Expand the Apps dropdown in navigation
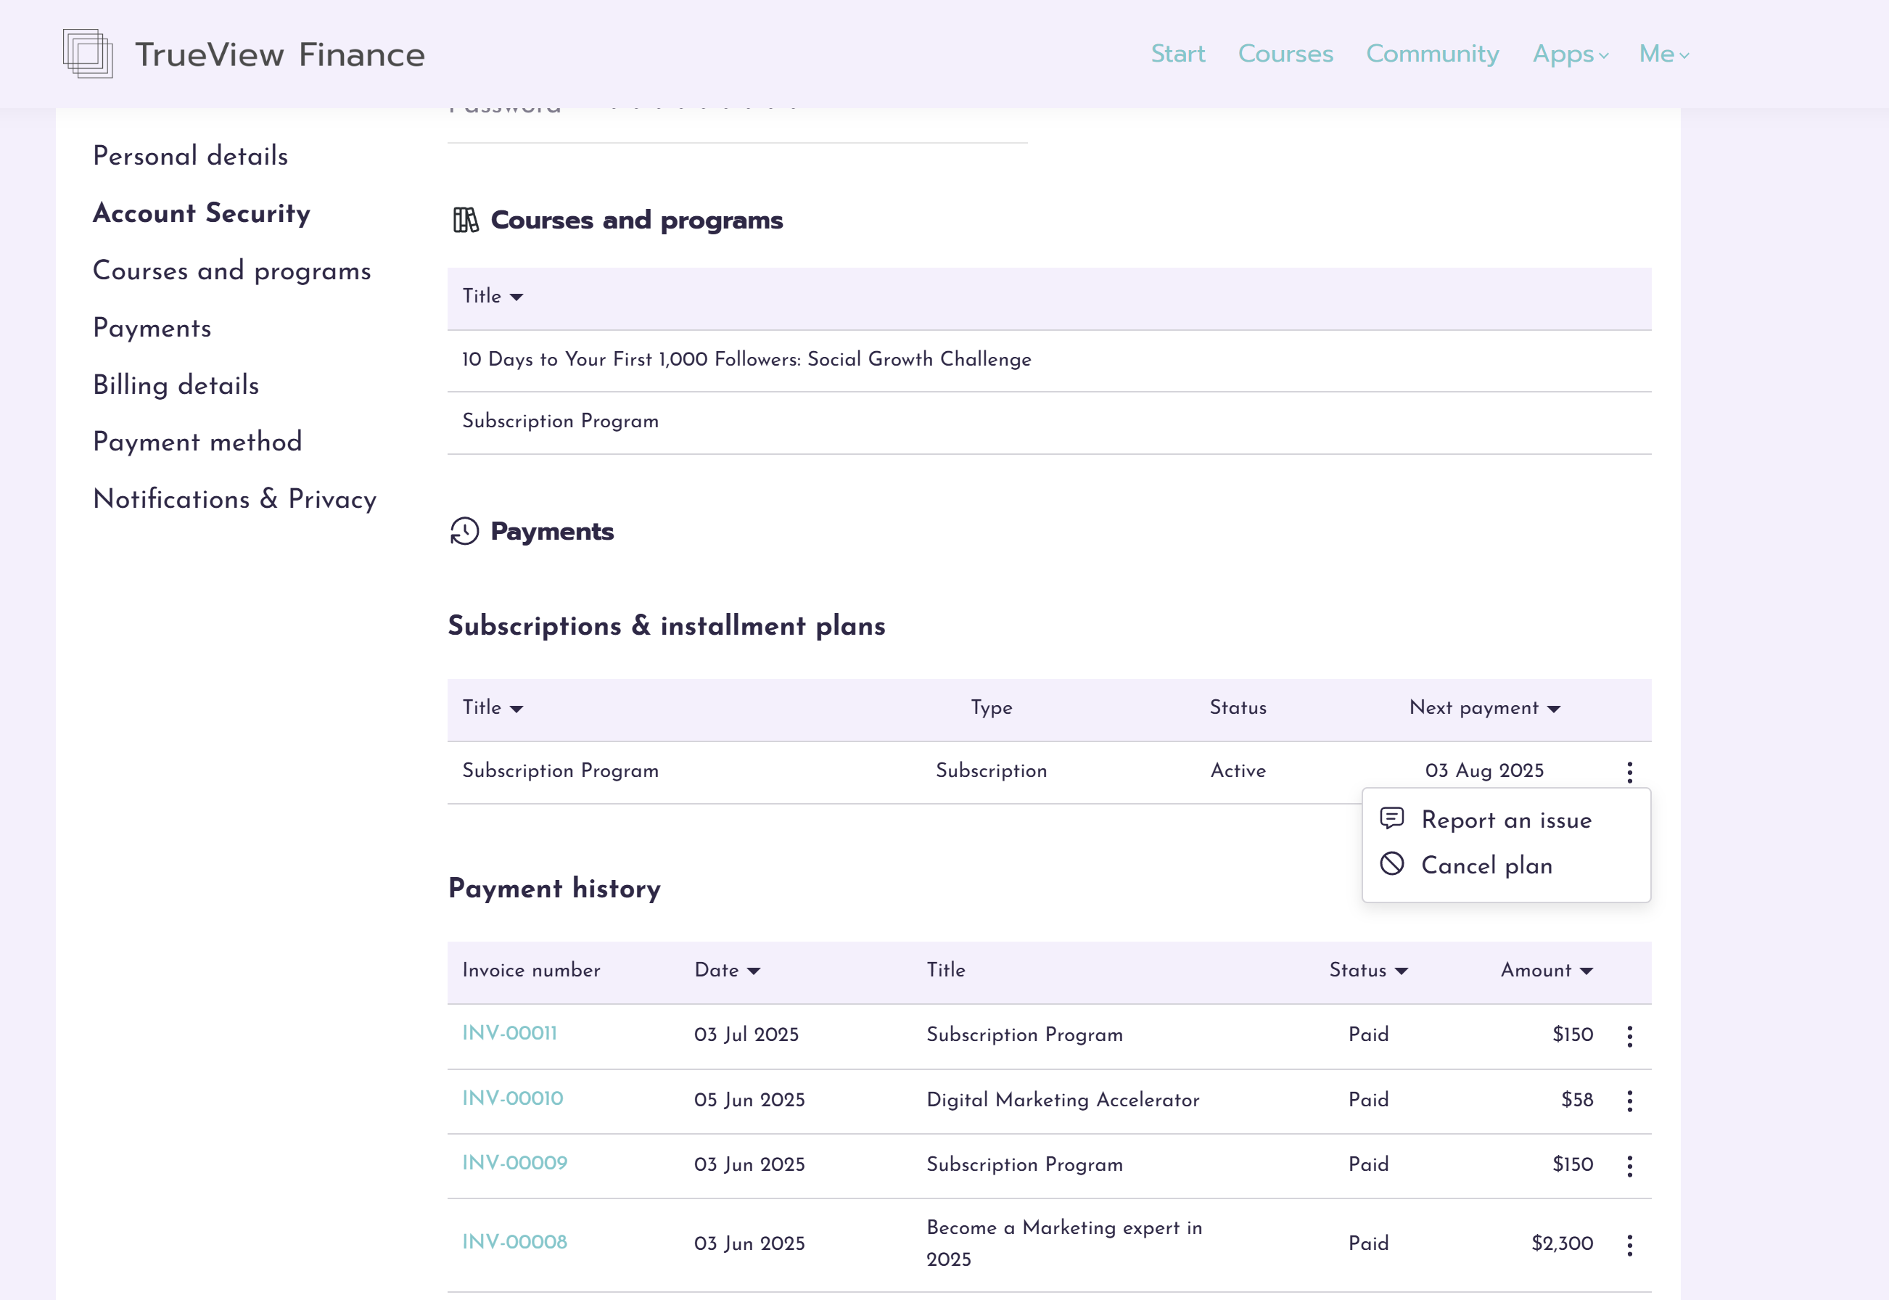Image resolution: width=1889 pixels, height=1300 pixels. [x=1570, y=54]
